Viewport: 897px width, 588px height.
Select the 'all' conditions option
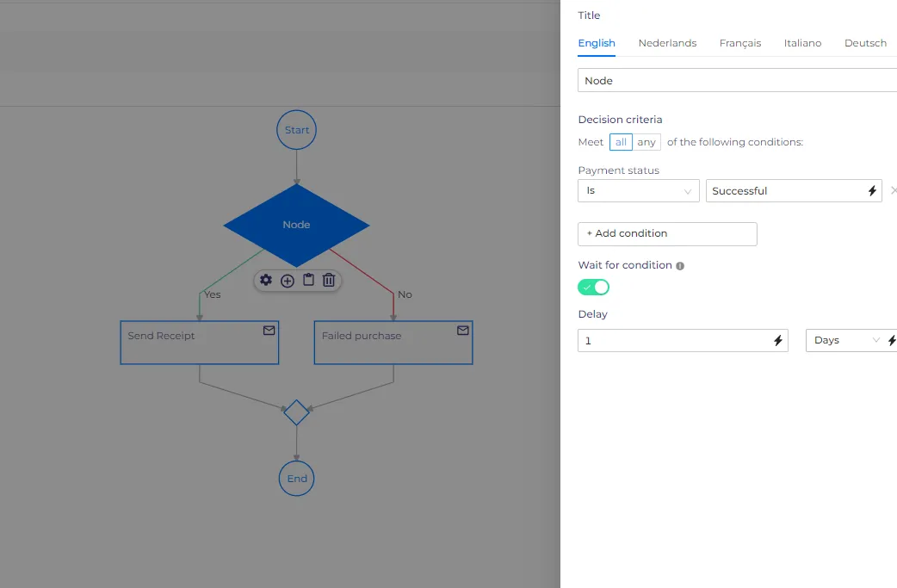[621, 142]
